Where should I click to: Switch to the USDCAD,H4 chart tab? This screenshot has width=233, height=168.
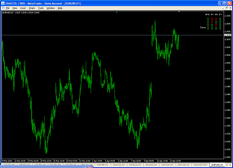(167, 165)
